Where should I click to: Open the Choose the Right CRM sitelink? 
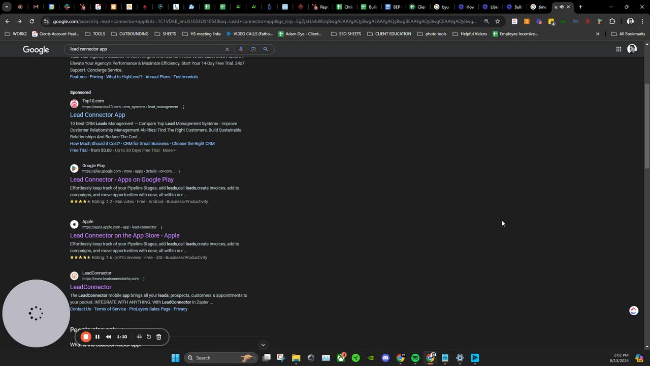click(x=193, y=144)
